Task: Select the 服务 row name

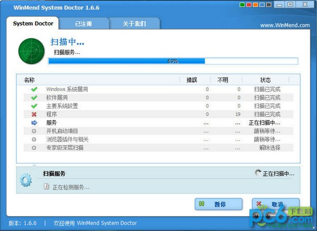Action: (x=52, y=123)
